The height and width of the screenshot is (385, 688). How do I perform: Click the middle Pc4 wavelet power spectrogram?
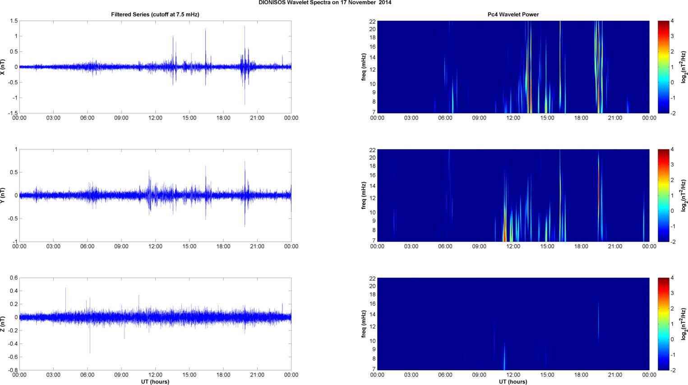tap(513, 195)
